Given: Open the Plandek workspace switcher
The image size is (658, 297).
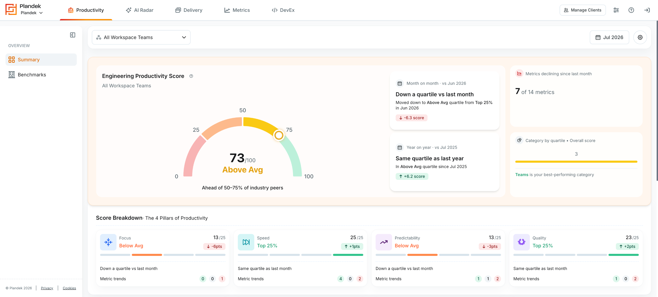Looking at the screenshot, I should pyautogui.click(x=32, y=13).
